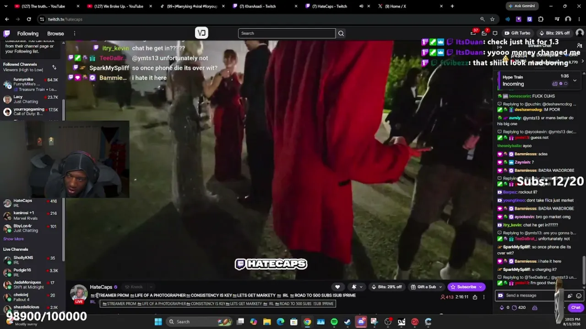Open the Bits: 29% off top bar menu

click(x=554, y=33)
